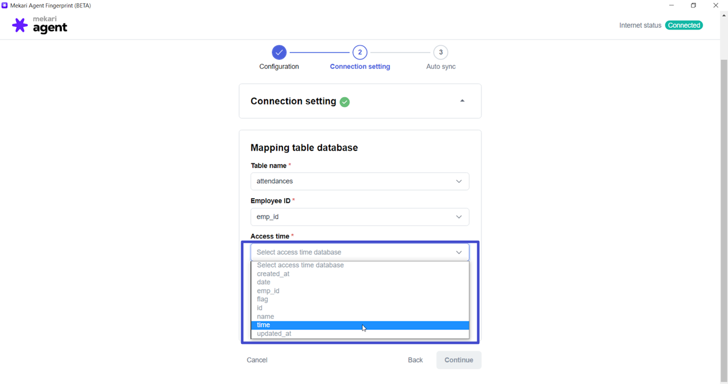Choose 'emp_id' option in access time list
This screenshot has width=728, height=384.
point(268,291)
